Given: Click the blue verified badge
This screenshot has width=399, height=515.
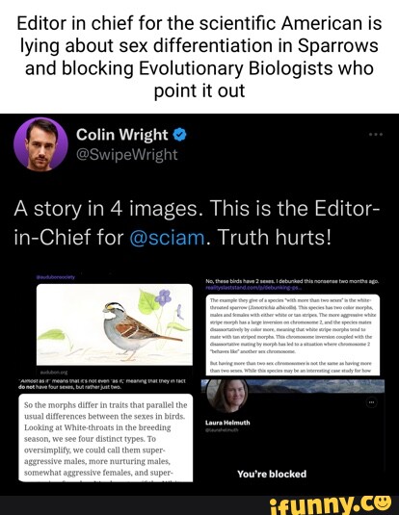Looking at the screenshot, I should pyautogui.click(x=179, y=135).
